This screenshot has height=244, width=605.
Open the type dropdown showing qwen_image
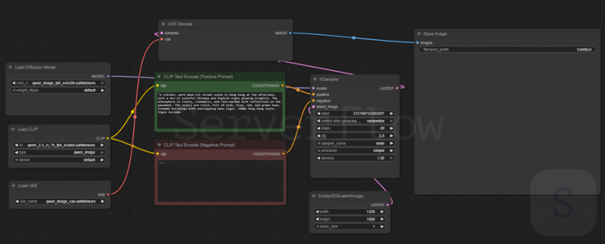[x=59, y=152]
